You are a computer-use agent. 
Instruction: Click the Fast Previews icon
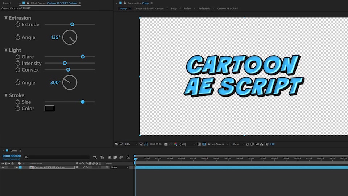252,144
